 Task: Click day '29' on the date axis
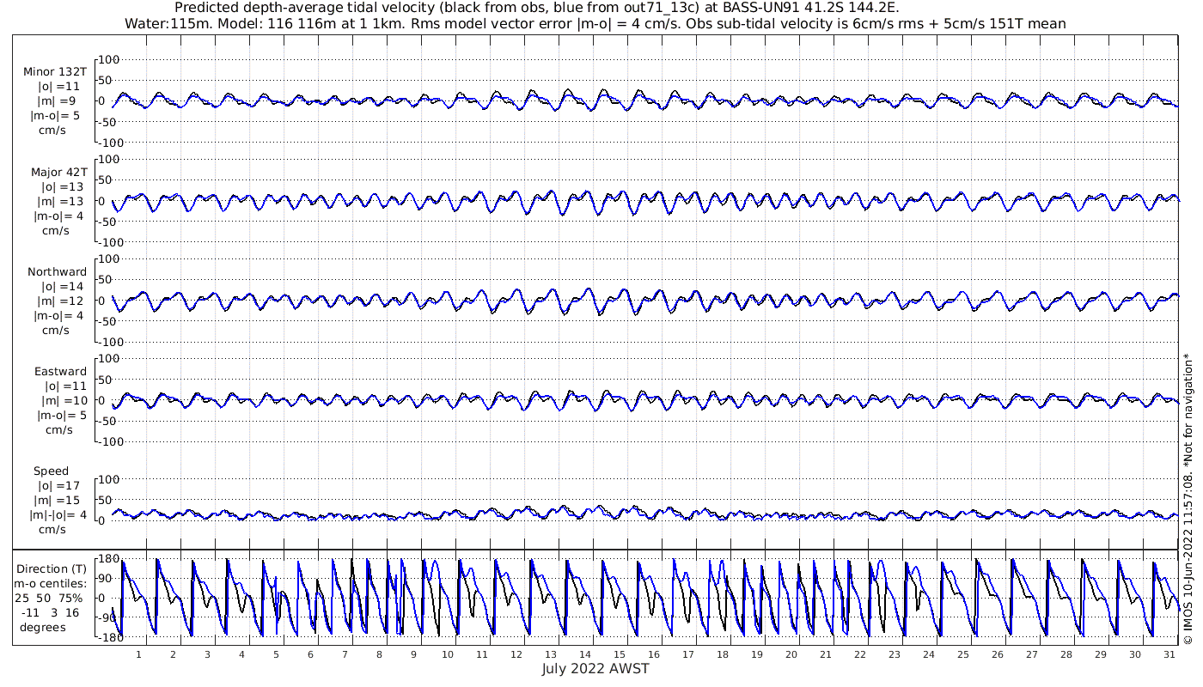(1100, 654)
